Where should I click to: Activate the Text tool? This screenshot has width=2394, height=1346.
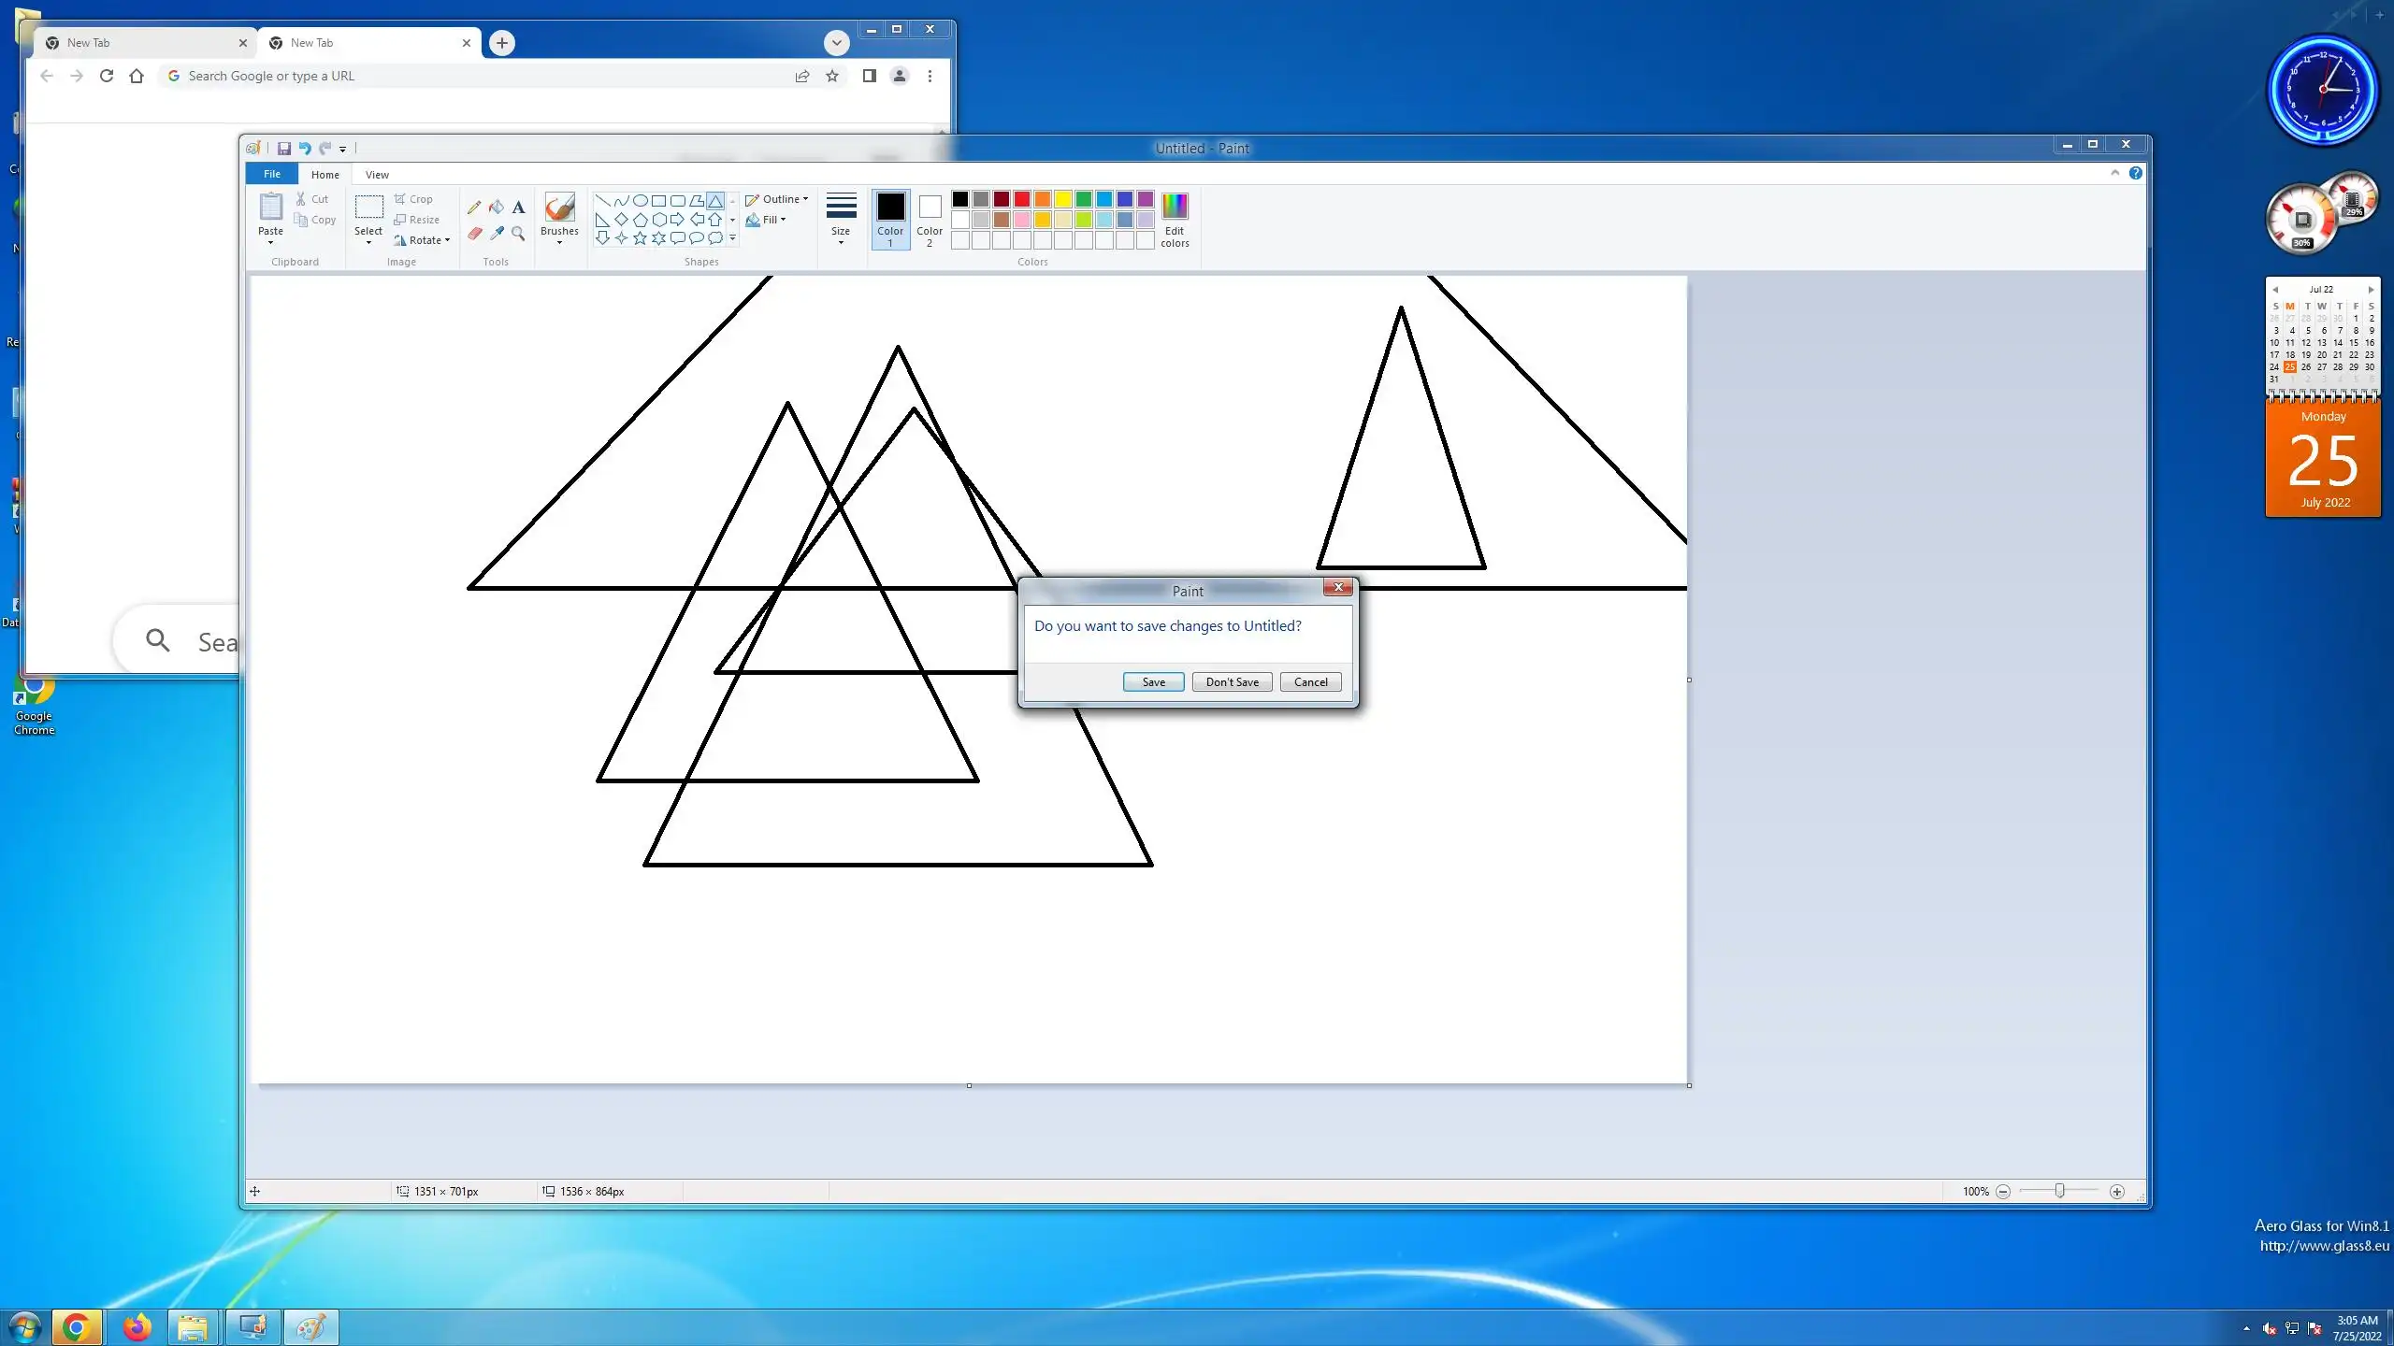pos(518,208)
